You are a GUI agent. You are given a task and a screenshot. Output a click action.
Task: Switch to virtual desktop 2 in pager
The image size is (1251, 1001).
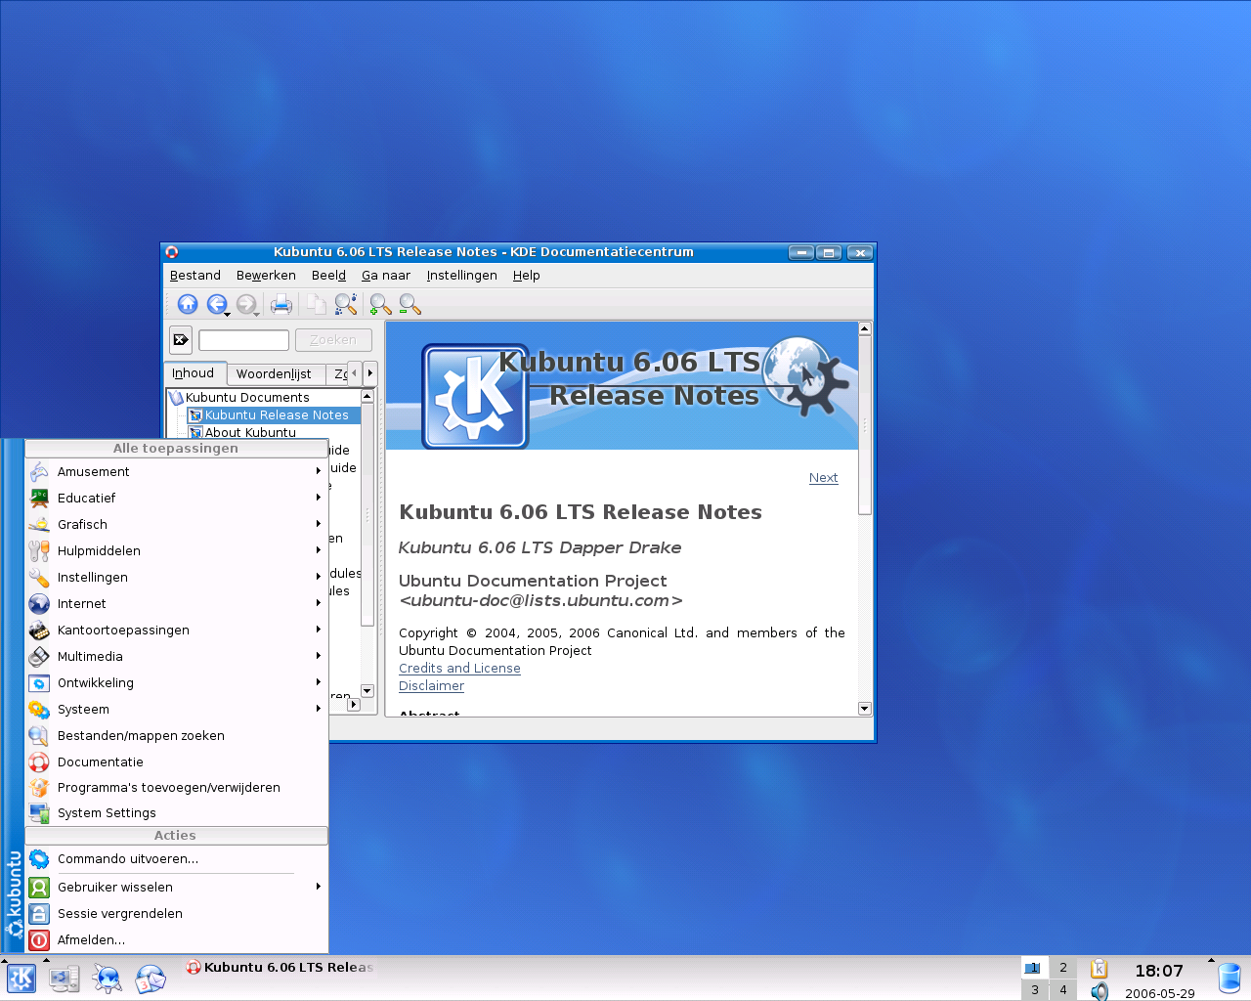click(1063, 968)
